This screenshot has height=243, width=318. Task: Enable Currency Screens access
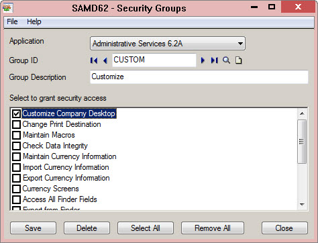[16, 189]
